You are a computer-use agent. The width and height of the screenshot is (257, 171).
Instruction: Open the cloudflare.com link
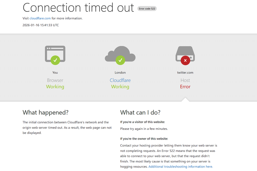pos(40,18)
